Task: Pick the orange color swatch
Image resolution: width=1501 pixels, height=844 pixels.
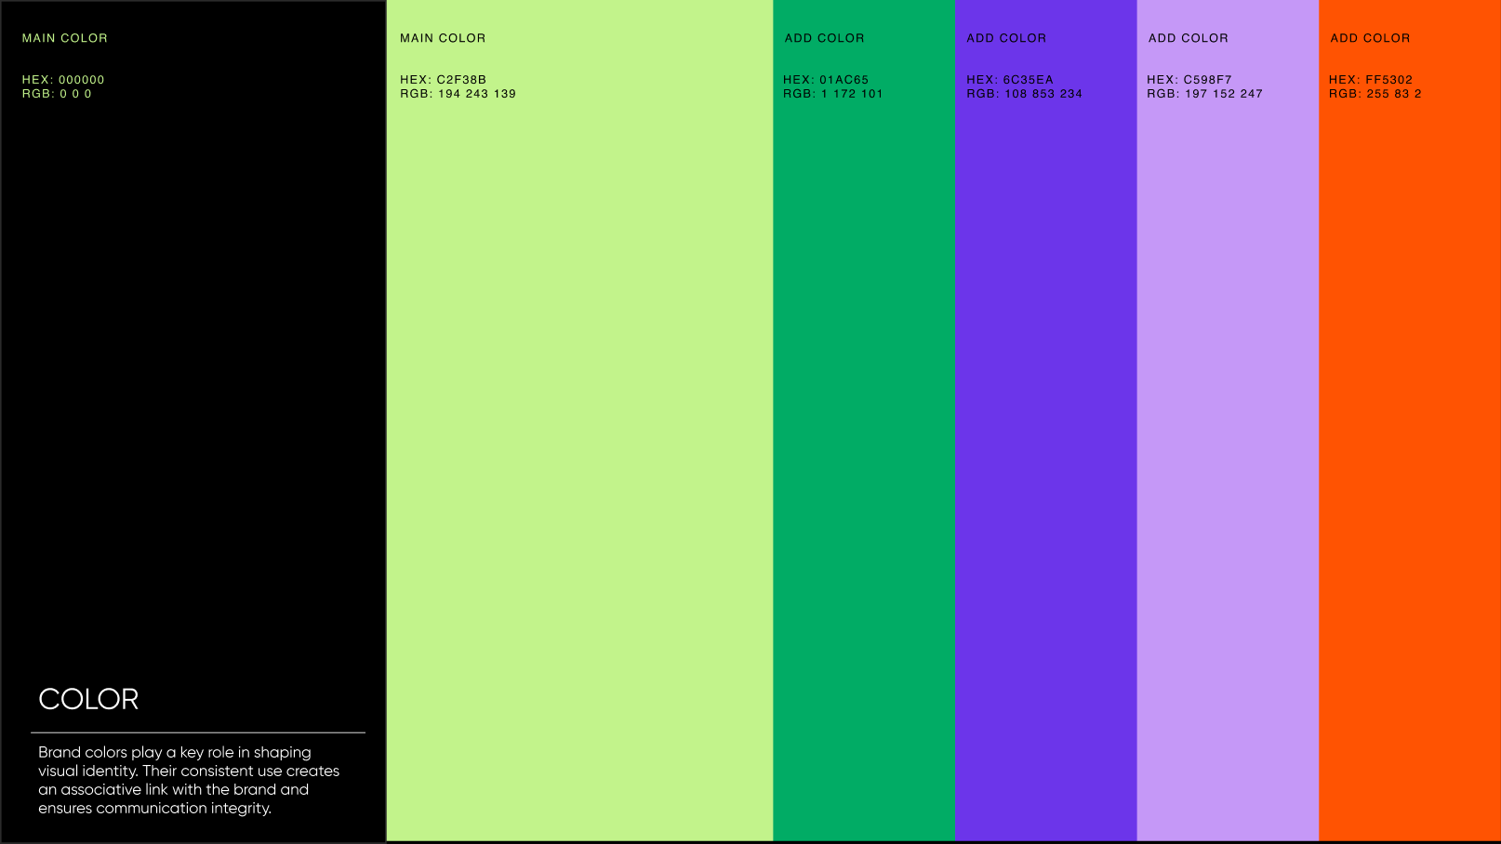Action: 1410,420
